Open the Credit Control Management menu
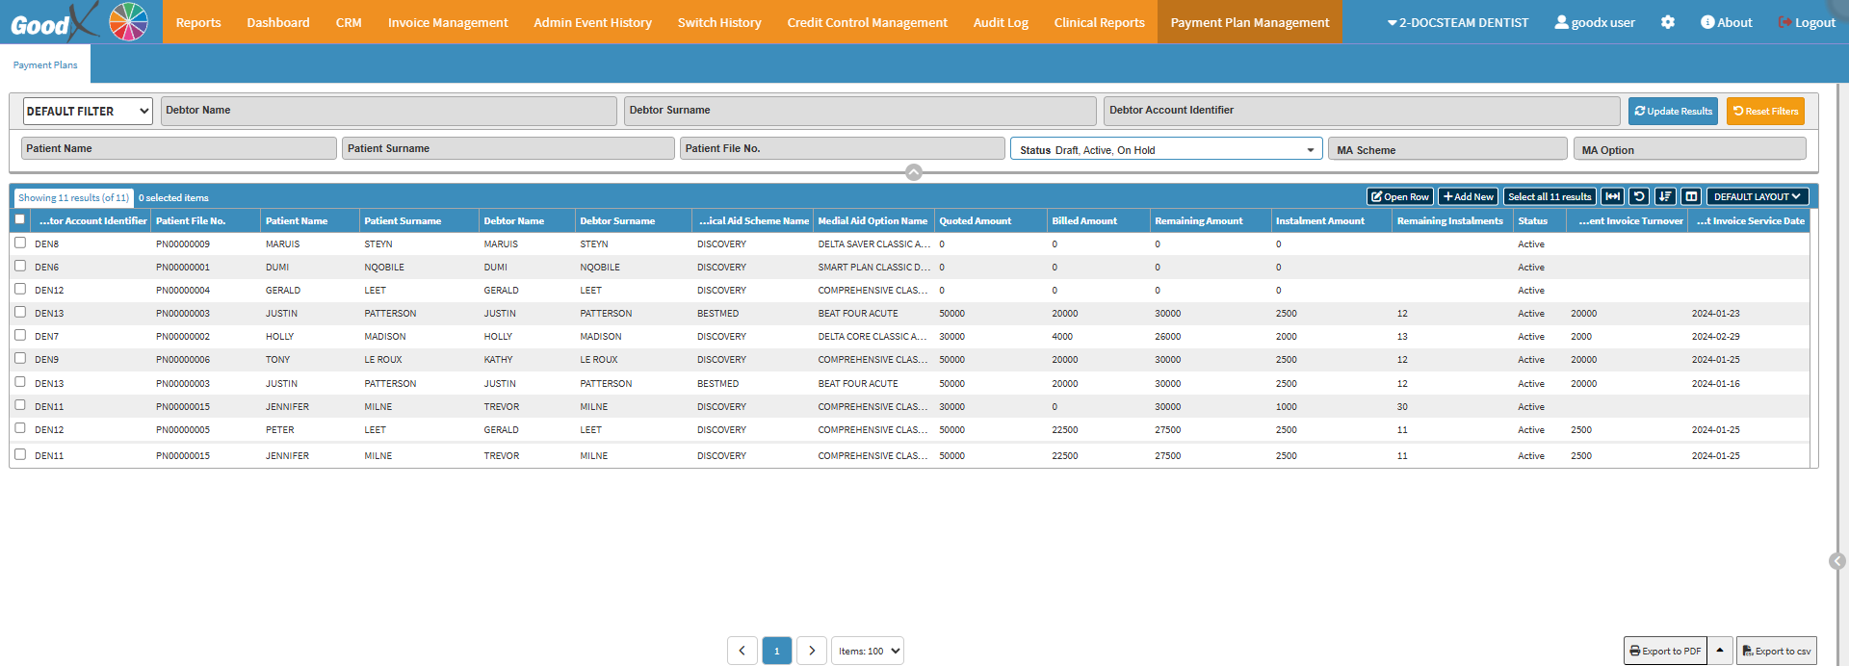Viewport: 1849px width, 666px height. (867, 22)
